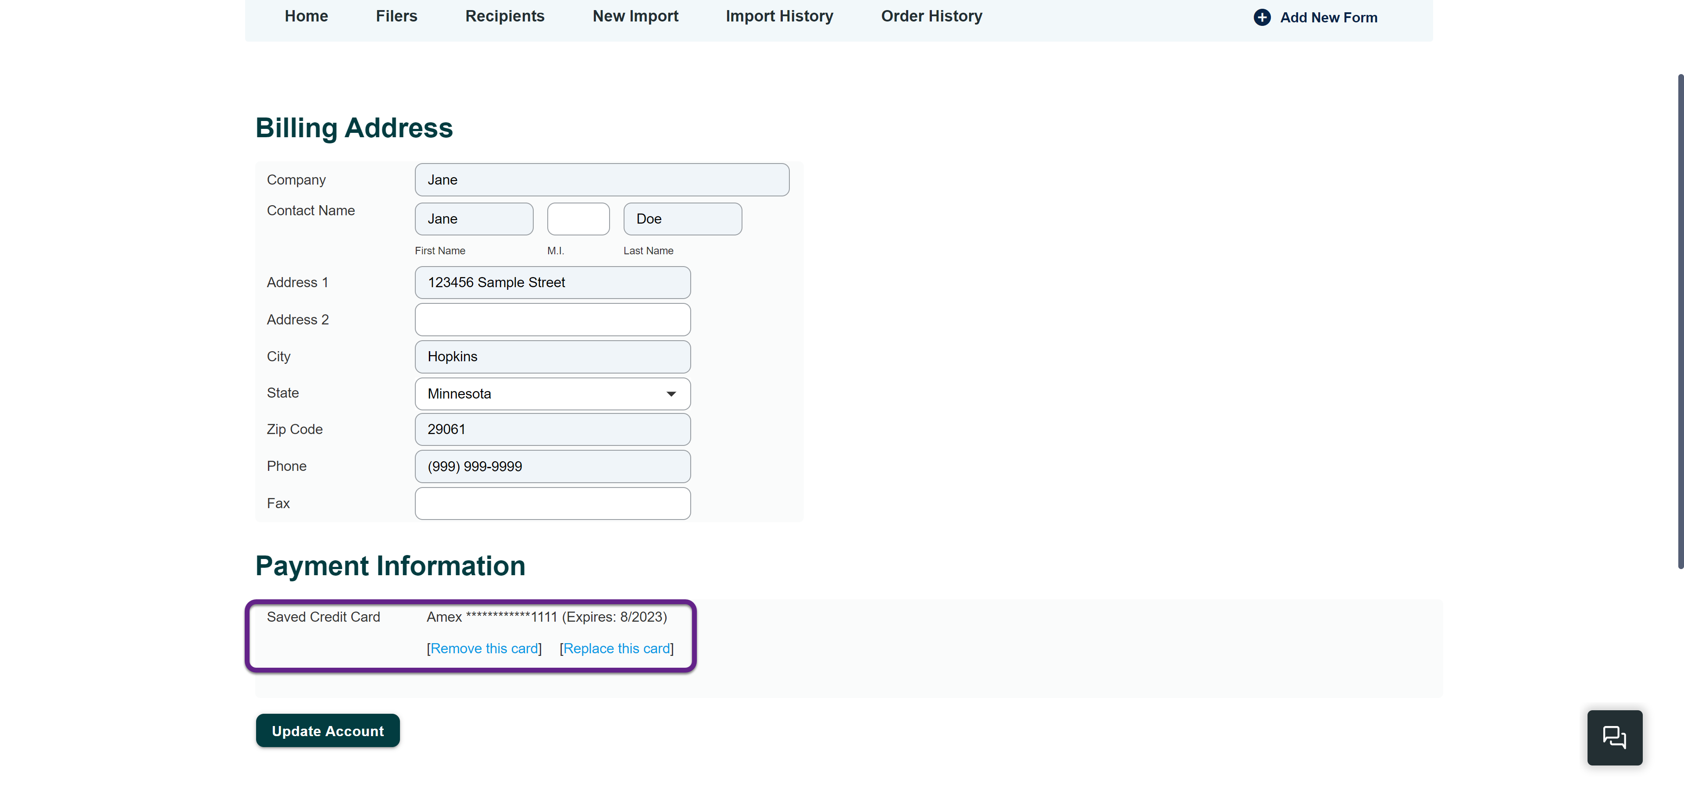Click the empty Address 2 field
Viewport: 1684px width, 801px height.
(553, 320)
